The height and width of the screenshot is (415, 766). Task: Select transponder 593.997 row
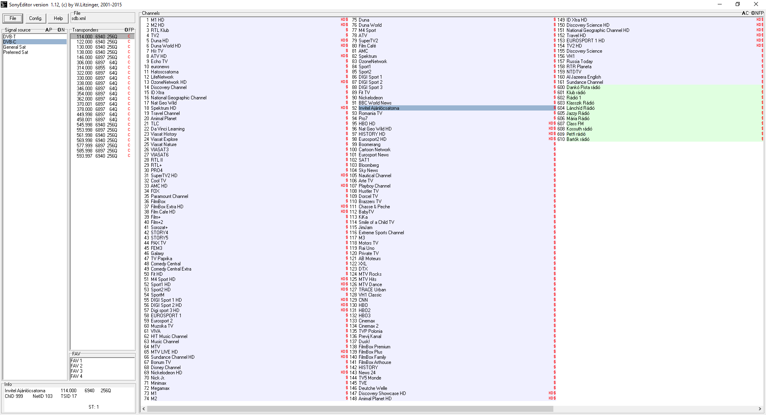(x=103, y=156)
